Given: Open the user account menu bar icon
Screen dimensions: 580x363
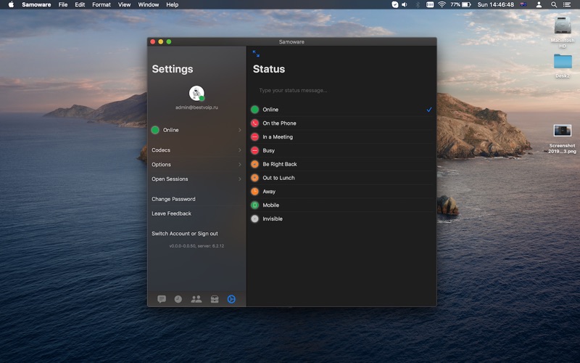Looking at the screenshot, I should pyautogui.click(x=539, y=4).
